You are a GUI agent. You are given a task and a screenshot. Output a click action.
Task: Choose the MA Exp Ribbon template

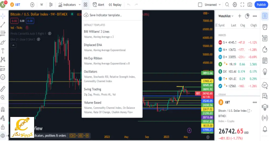tap(112, 61)
